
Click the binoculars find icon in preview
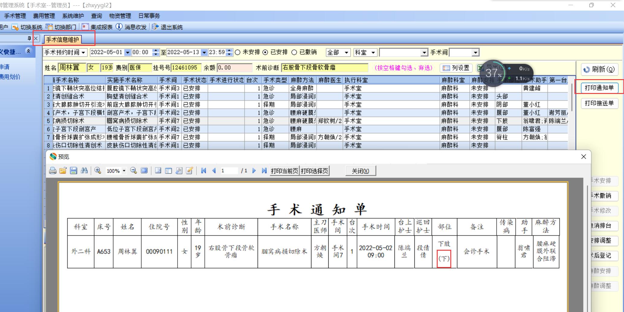tap(84, 171)
